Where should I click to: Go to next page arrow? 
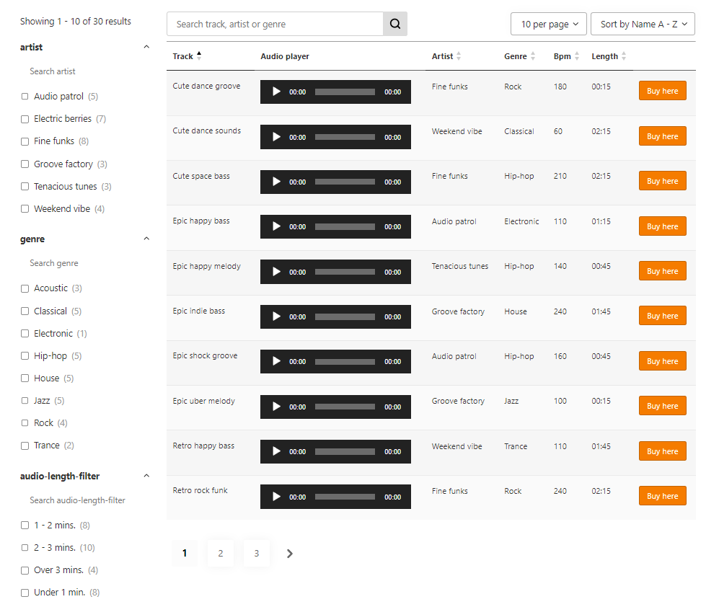[290, 554]
